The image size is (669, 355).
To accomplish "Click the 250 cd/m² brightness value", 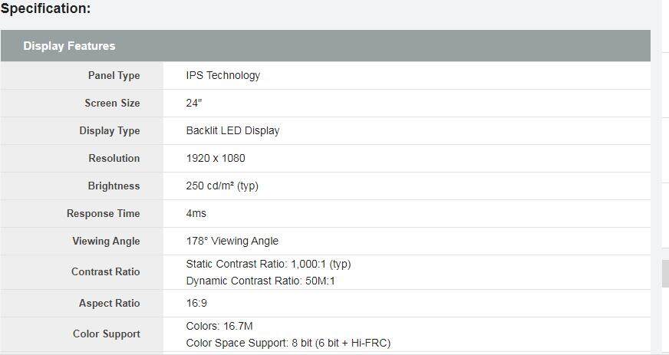I will click(x=222, y=186).
